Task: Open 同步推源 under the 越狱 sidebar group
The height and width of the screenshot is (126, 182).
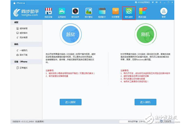Action: pos(22,37)
